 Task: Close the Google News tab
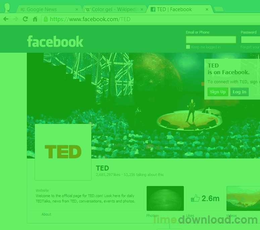coord(77,9)
